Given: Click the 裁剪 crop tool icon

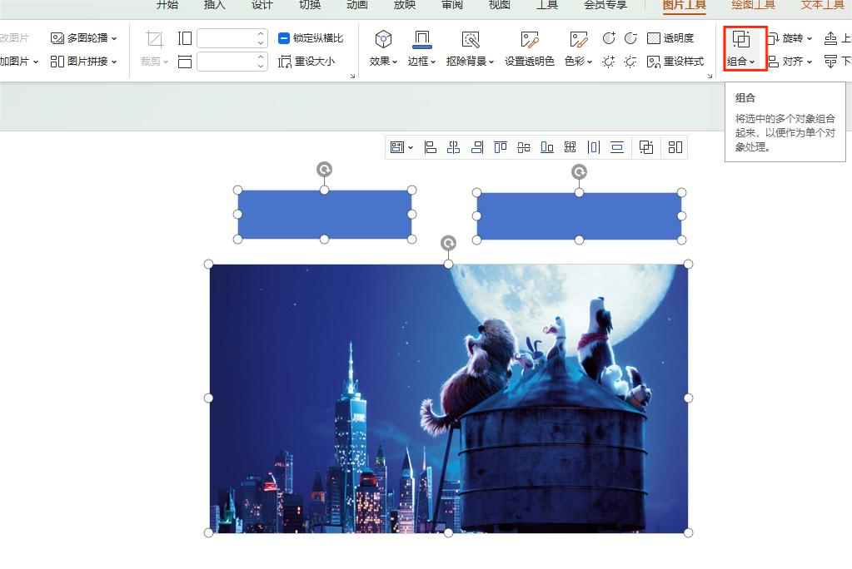Looking at the screenshot, I should (154, 39).
